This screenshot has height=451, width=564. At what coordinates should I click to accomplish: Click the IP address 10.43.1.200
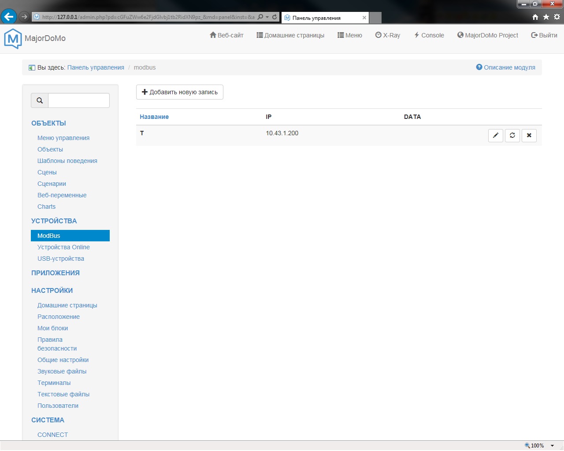pos(282,133)
